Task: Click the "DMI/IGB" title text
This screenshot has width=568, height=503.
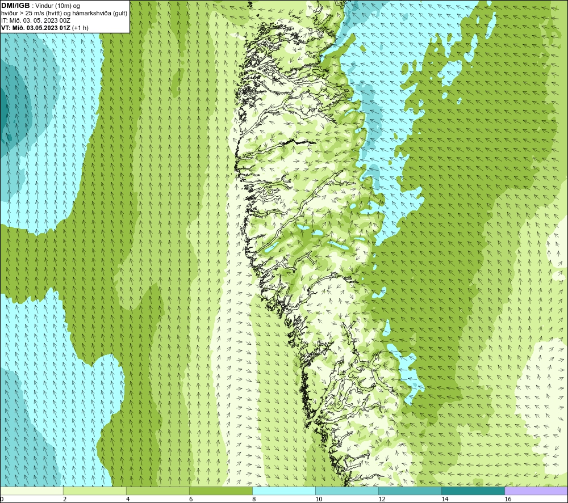Action: (x=15, y=6)
